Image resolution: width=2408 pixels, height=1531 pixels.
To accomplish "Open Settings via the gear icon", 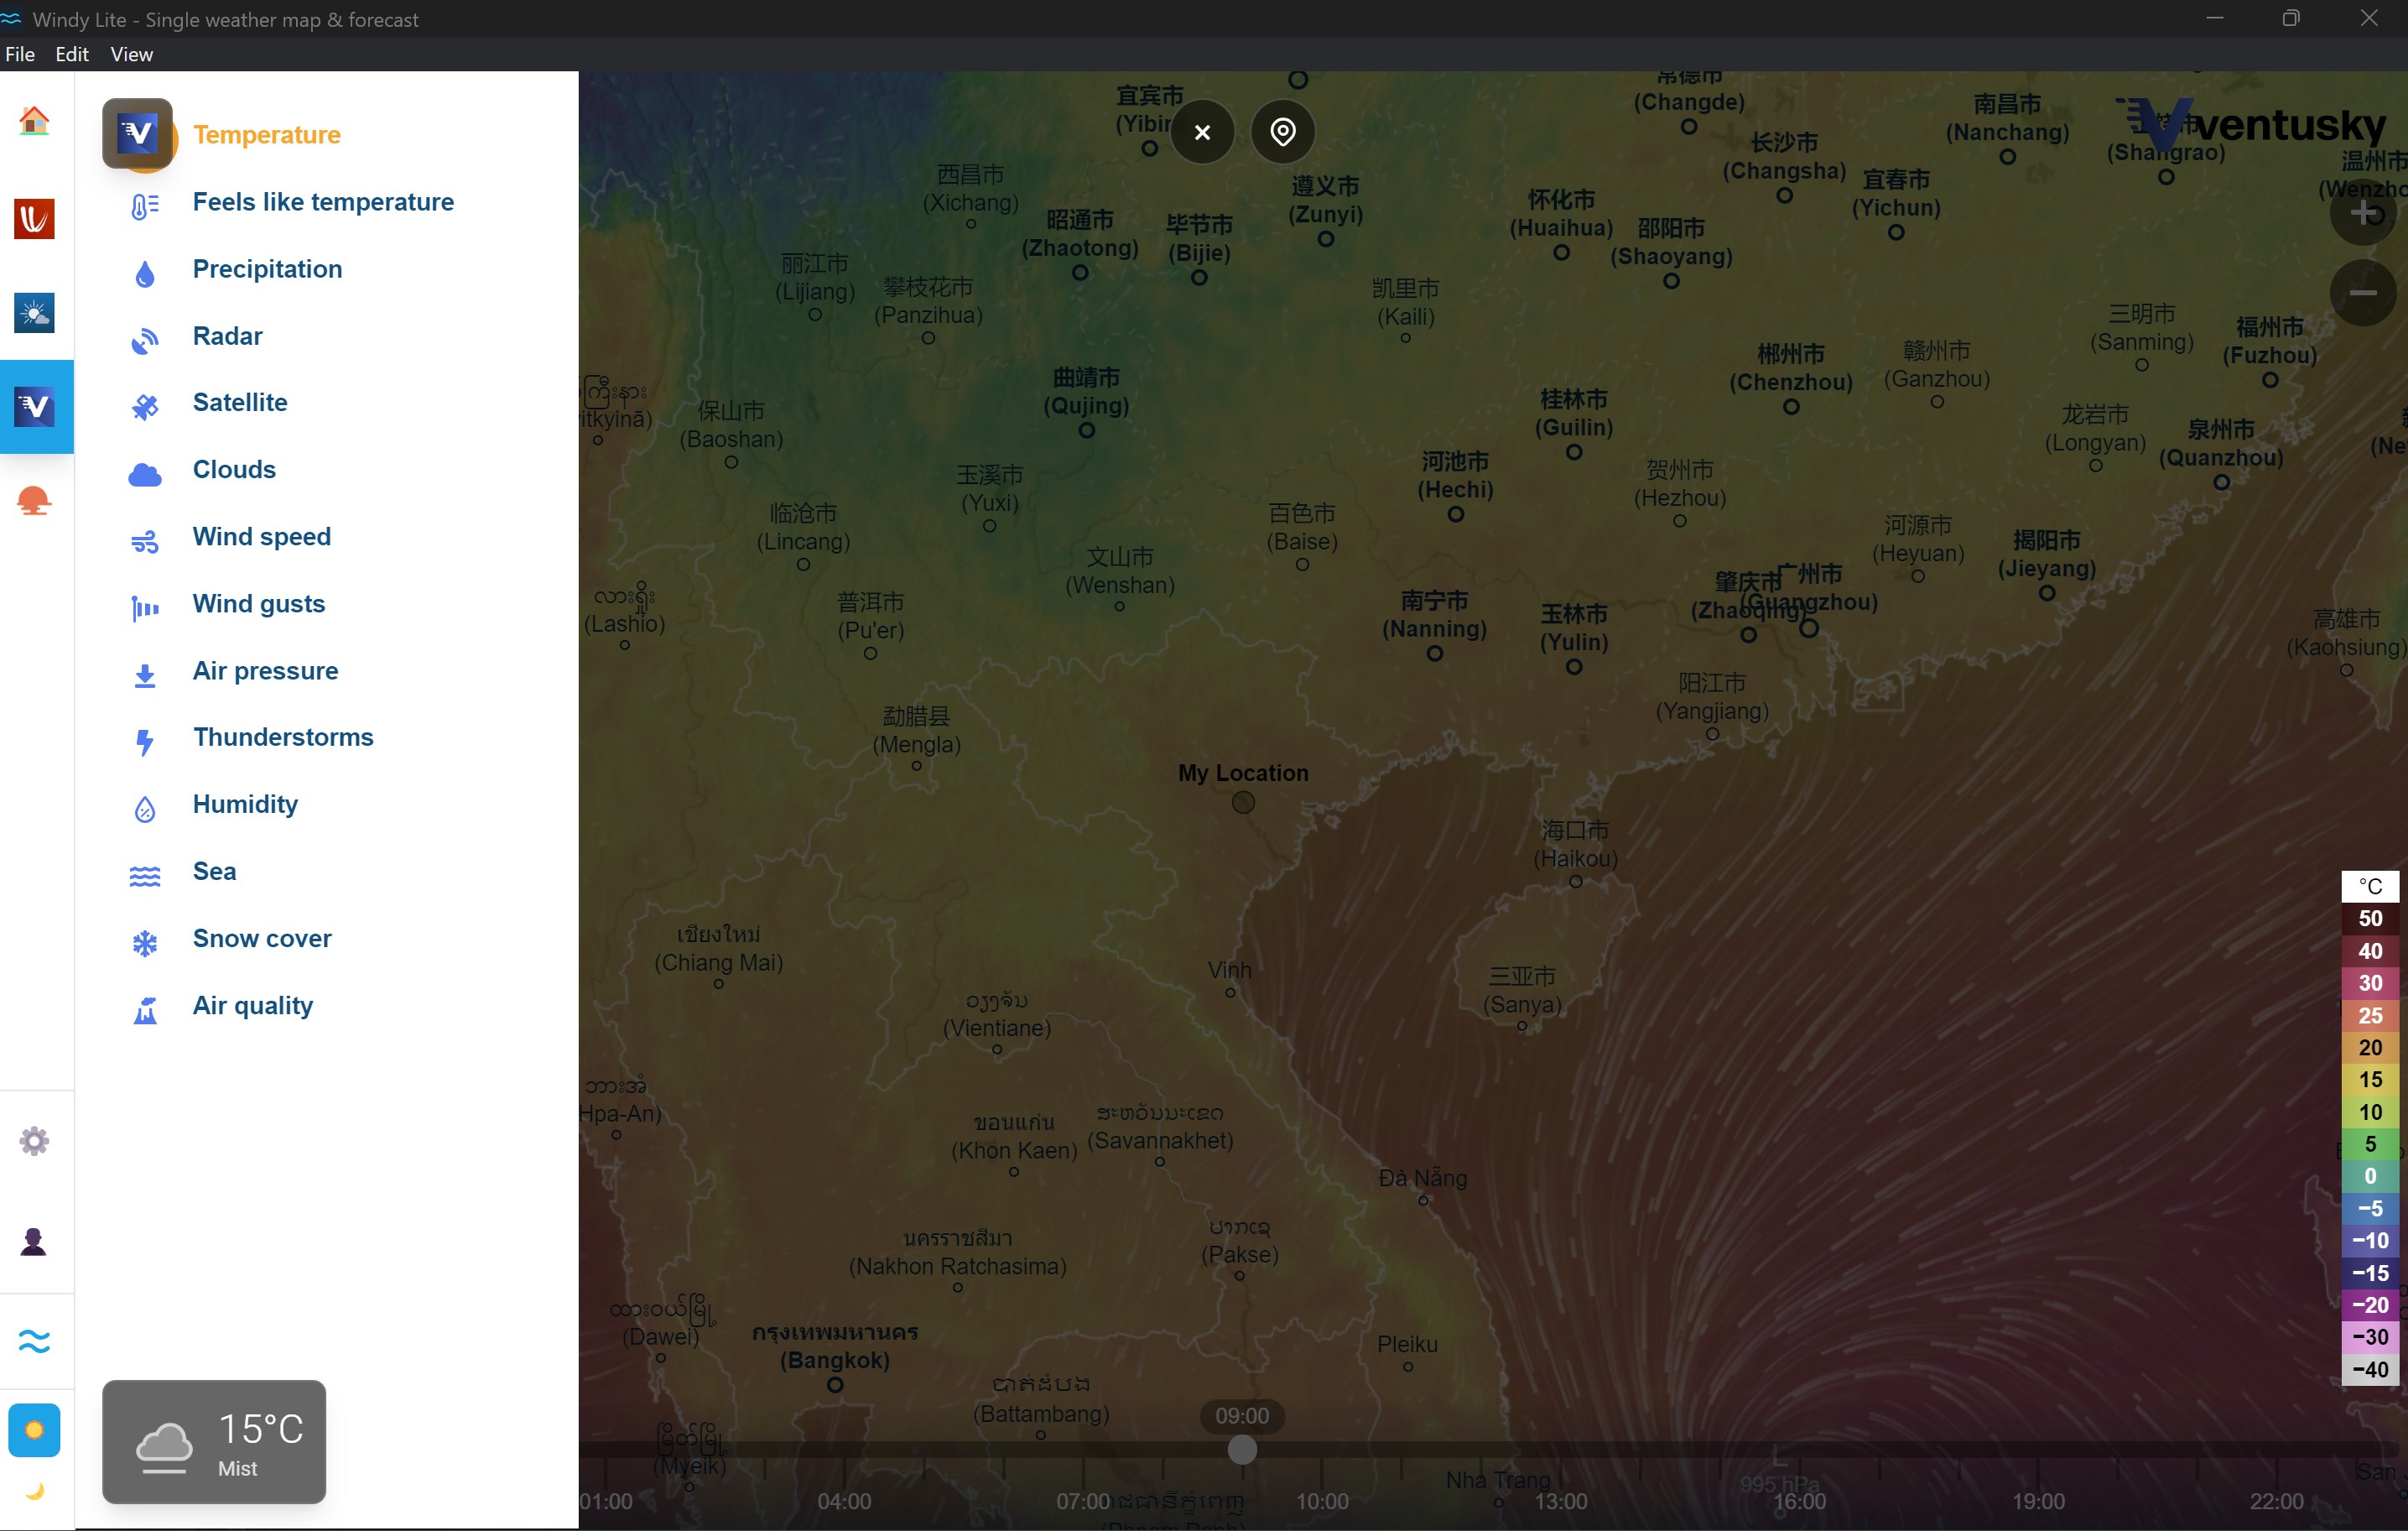I will [x=36, y=1140].
